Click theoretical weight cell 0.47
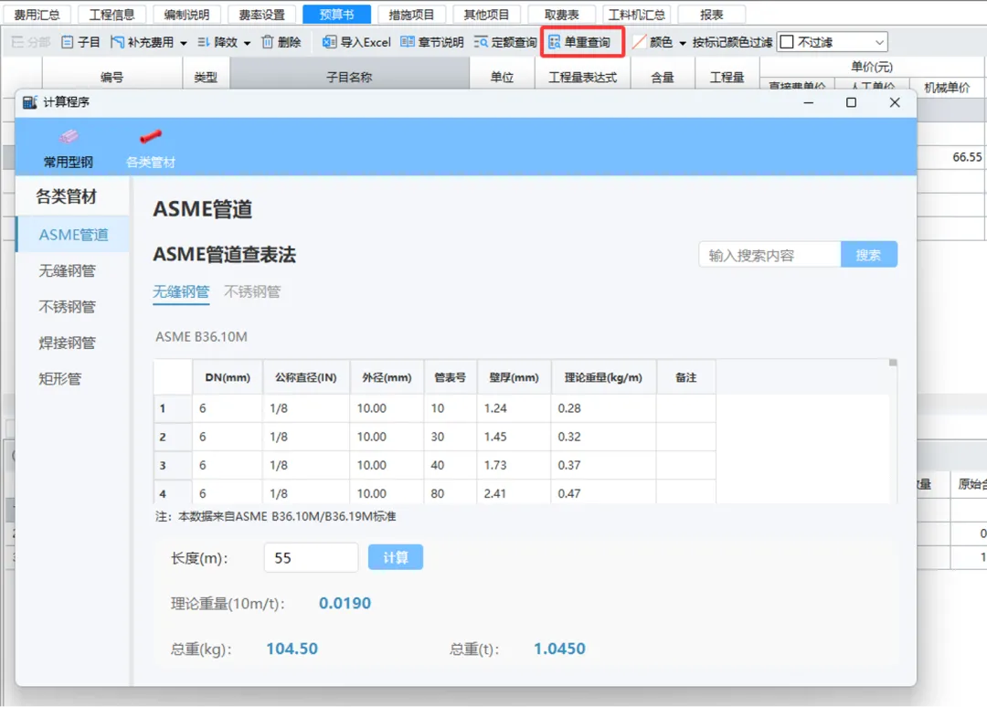Image resolution: width=987 pixels, height=707 pixels. pyautogui.click(x=603, y=493)
